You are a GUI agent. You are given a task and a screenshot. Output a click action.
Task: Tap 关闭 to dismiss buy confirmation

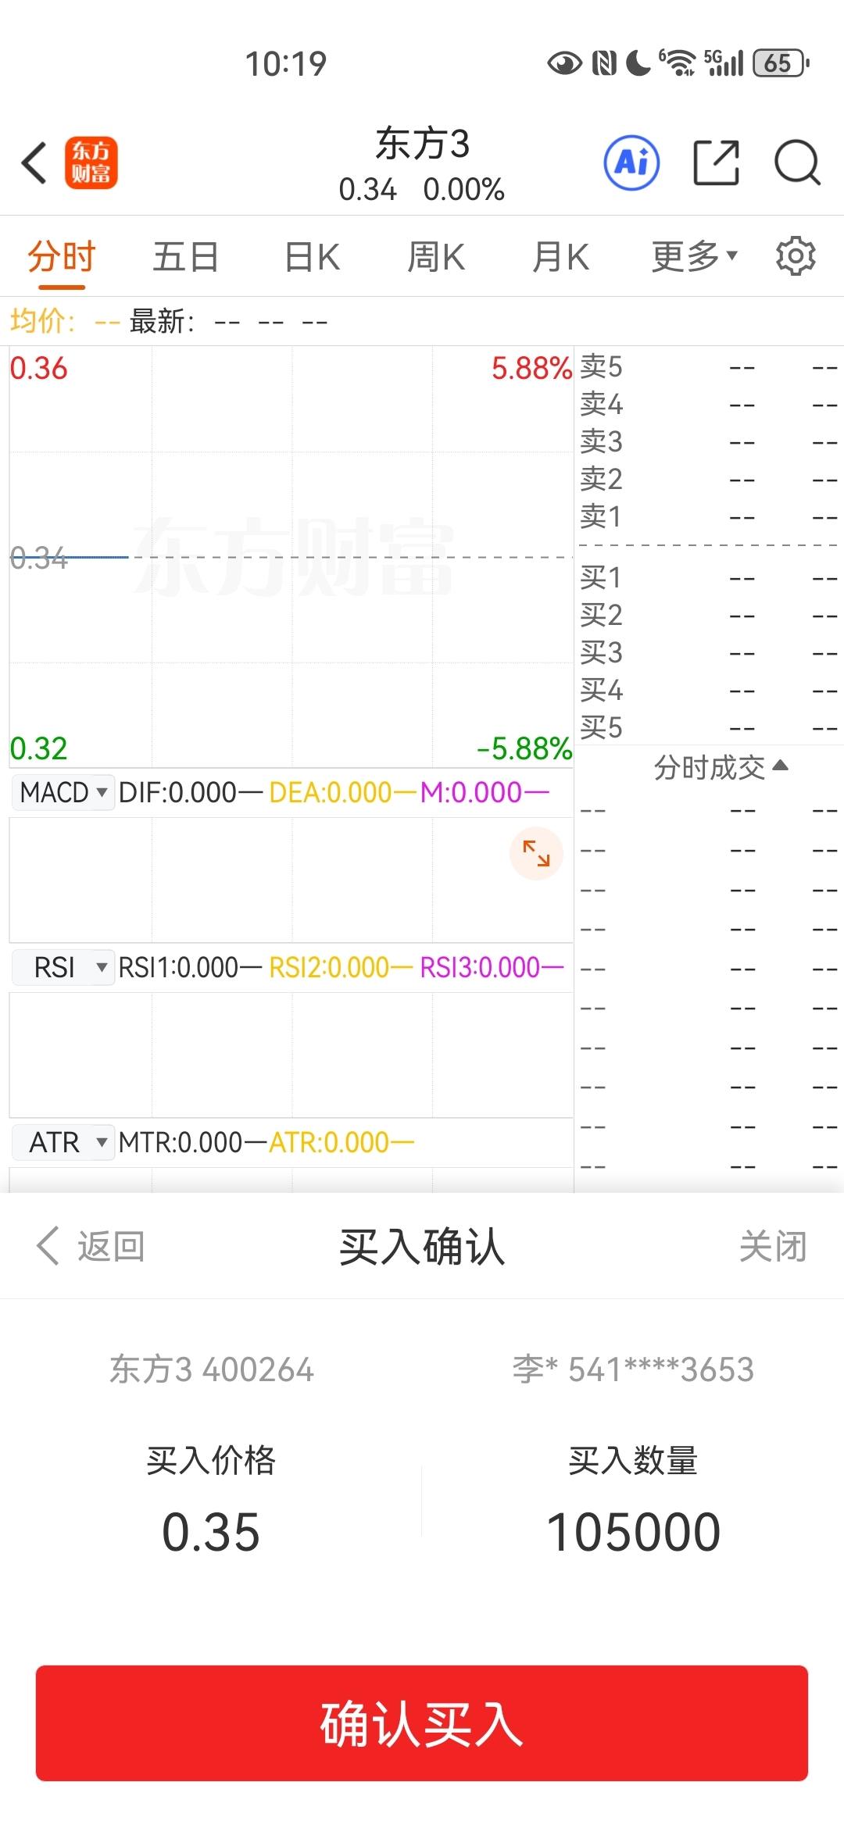[773, 1245]
